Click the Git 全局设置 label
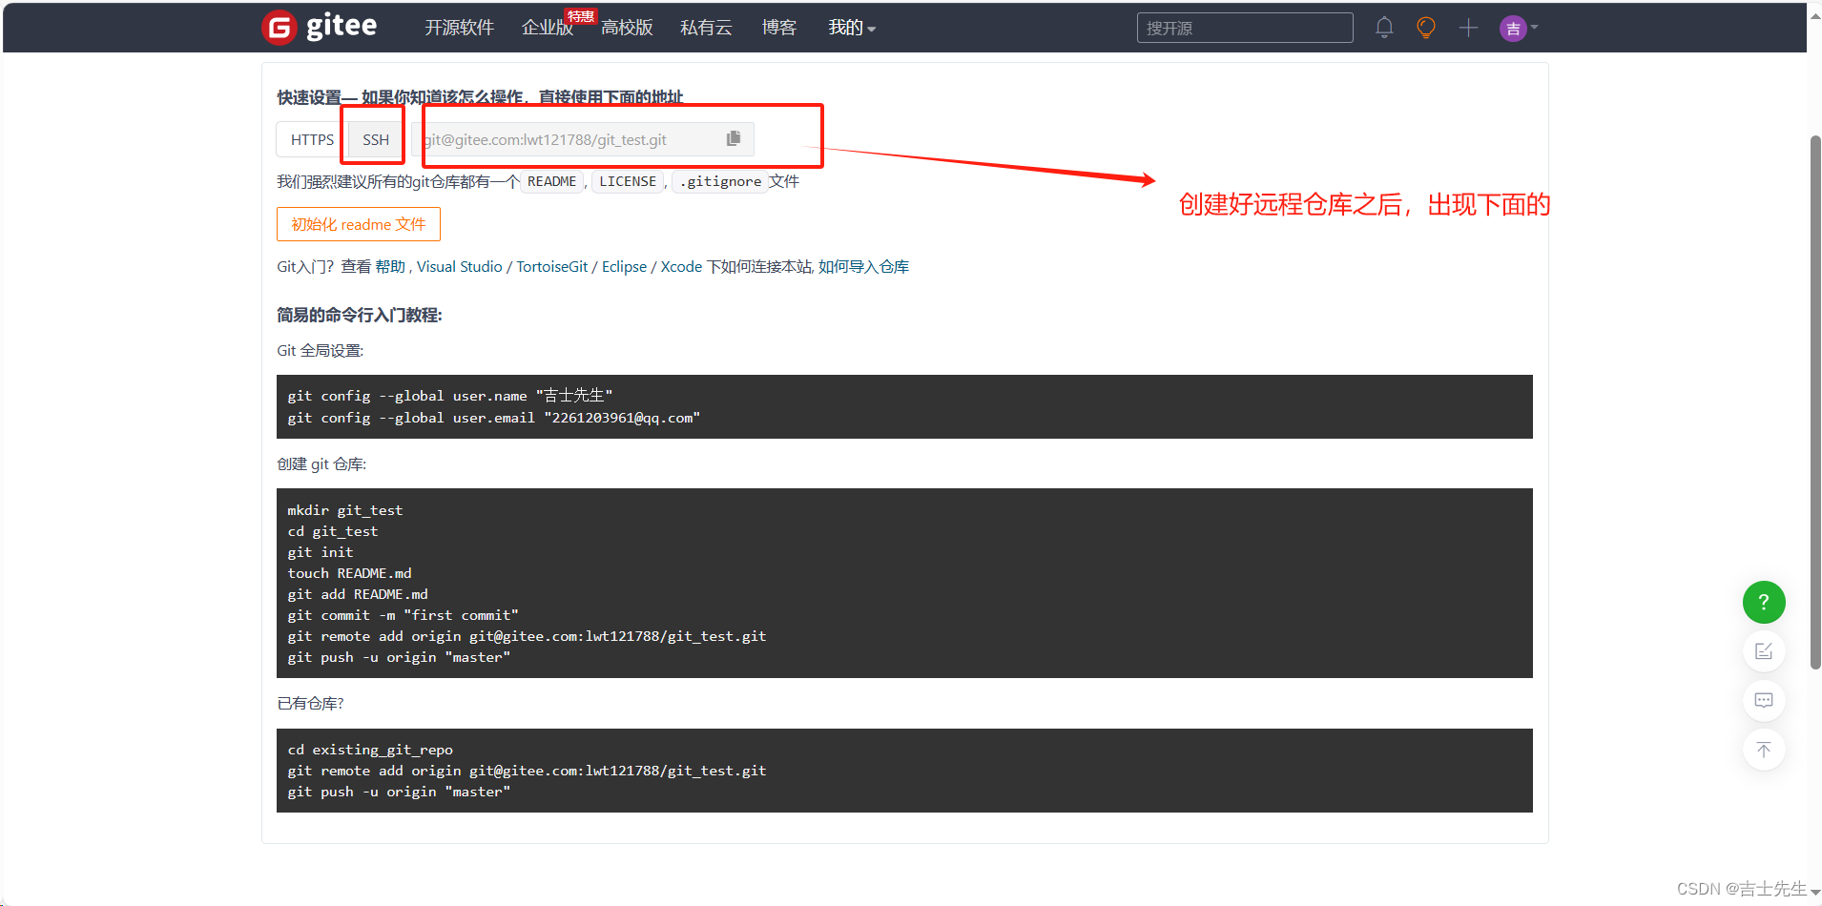Screen dimensions: 1822x906 [321, 351]
